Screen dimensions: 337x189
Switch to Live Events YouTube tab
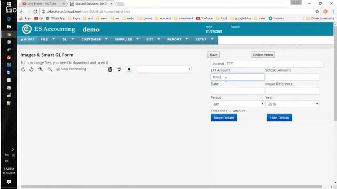point(42,4)
